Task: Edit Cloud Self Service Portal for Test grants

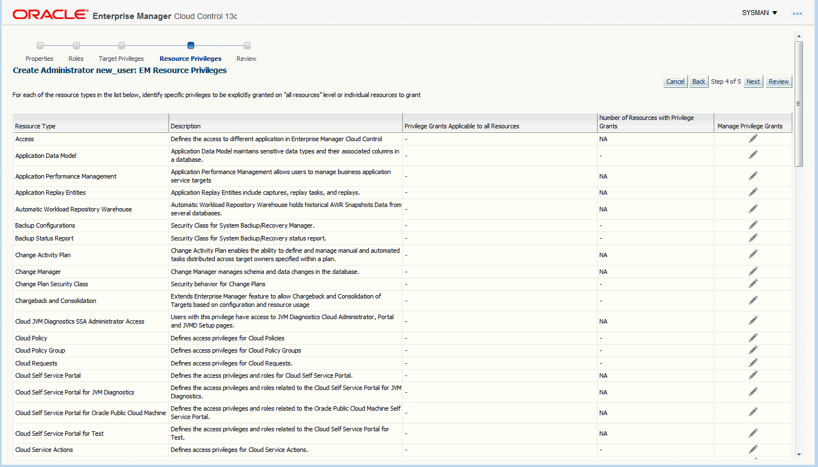Action: tap(753, 433)
